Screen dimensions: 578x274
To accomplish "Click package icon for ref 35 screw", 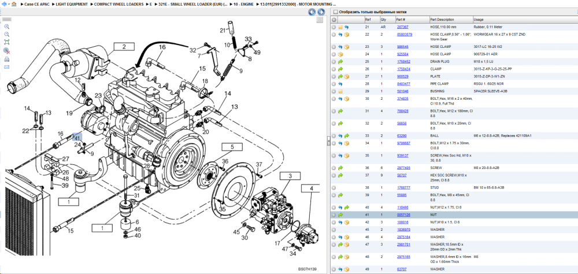I will pyautogui.click(x=346, y=156).
